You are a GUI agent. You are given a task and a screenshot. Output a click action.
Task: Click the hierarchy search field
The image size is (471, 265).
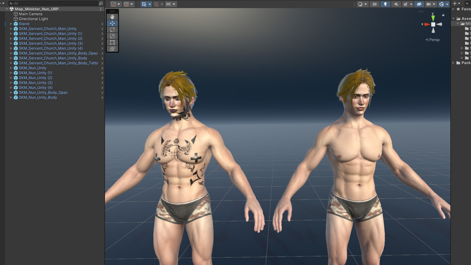(53, 3)
